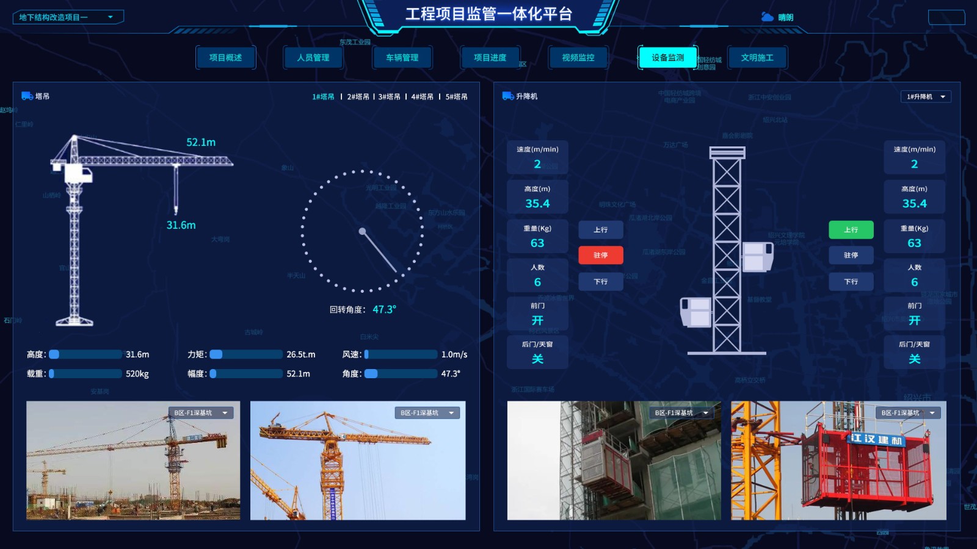
Task: Click the tower crane wireframe illustration
Action: (x=141, y=231)
